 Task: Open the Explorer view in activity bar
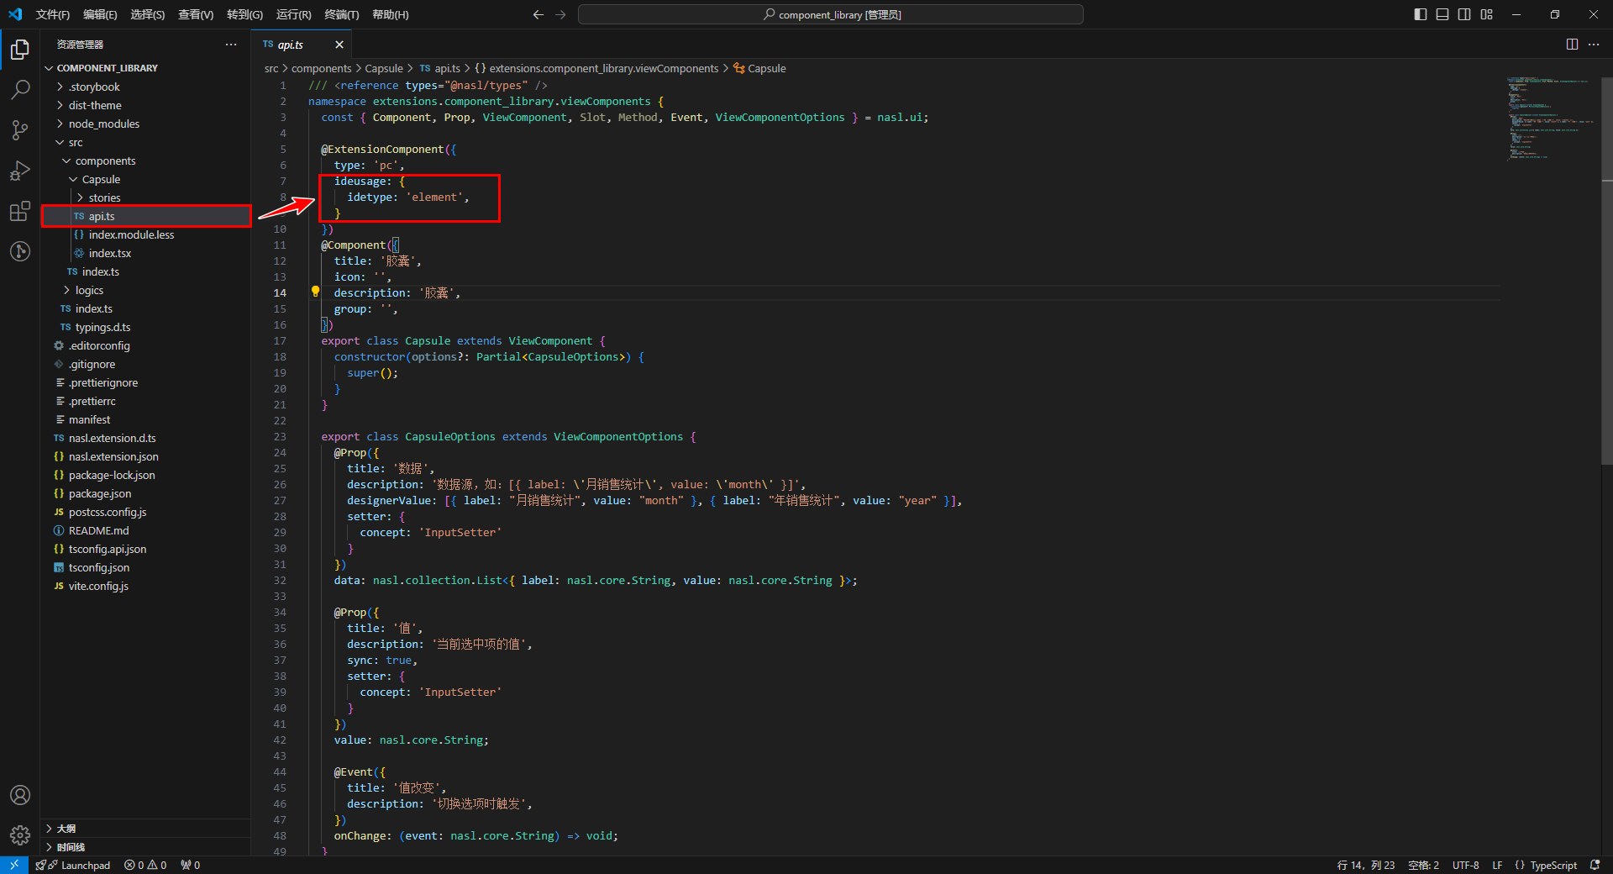point(20,50)
